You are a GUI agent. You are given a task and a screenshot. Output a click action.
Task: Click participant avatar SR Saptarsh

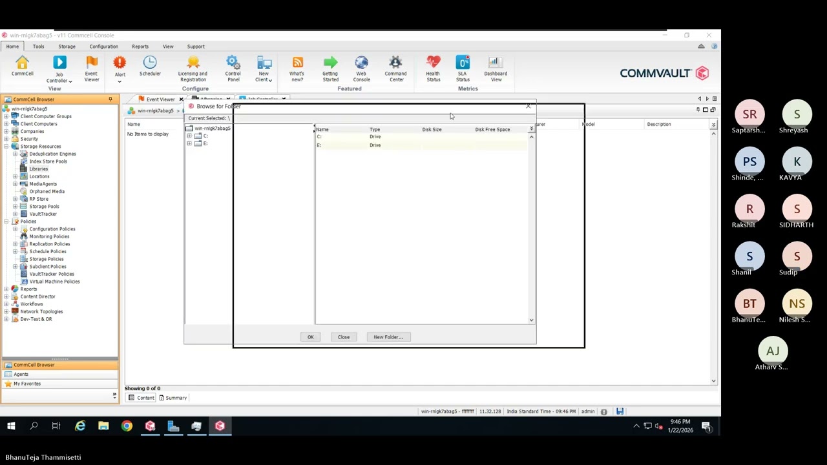tap(749, 114)
